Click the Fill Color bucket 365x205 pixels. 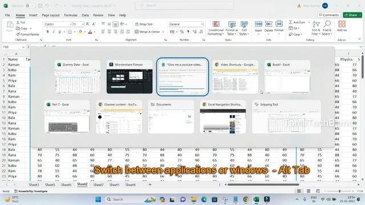80,32
